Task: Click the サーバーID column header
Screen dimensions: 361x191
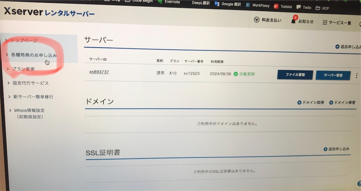Action: pyautogui.click(x=98, y=59)
